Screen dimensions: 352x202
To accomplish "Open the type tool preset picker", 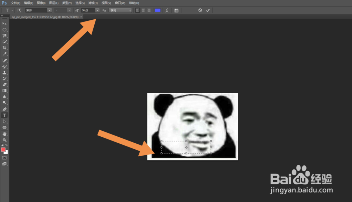I will 9,10.
